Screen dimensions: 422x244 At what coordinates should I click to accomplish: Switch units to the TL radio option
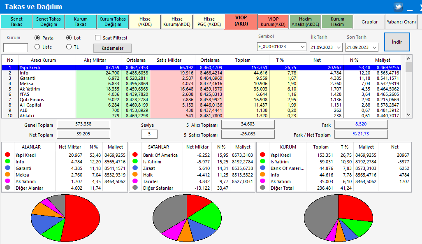tap(69, 47)
